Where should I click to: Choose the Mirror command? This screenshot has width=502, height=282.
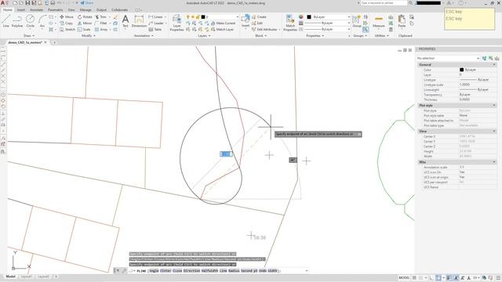click(85, 23)
